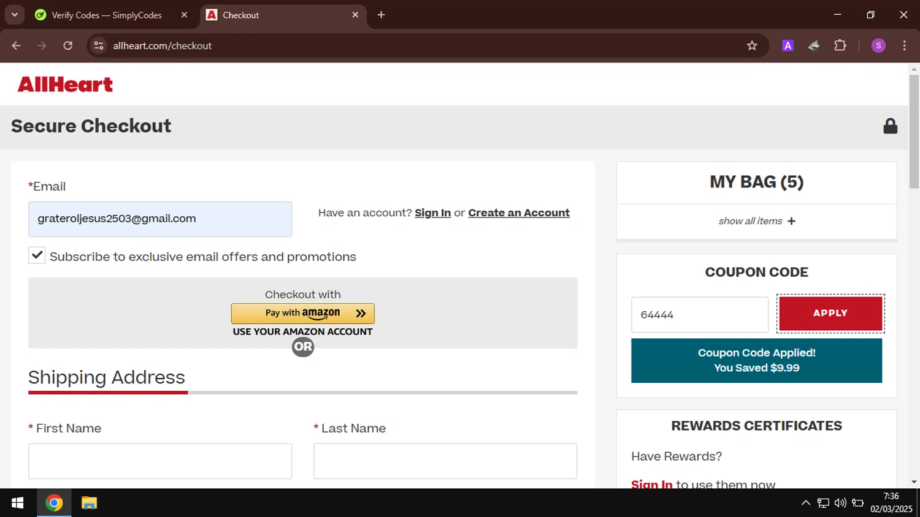Click the Pay with Amazon button
Viewport: 920px width, 517px height.
point(303,313)
